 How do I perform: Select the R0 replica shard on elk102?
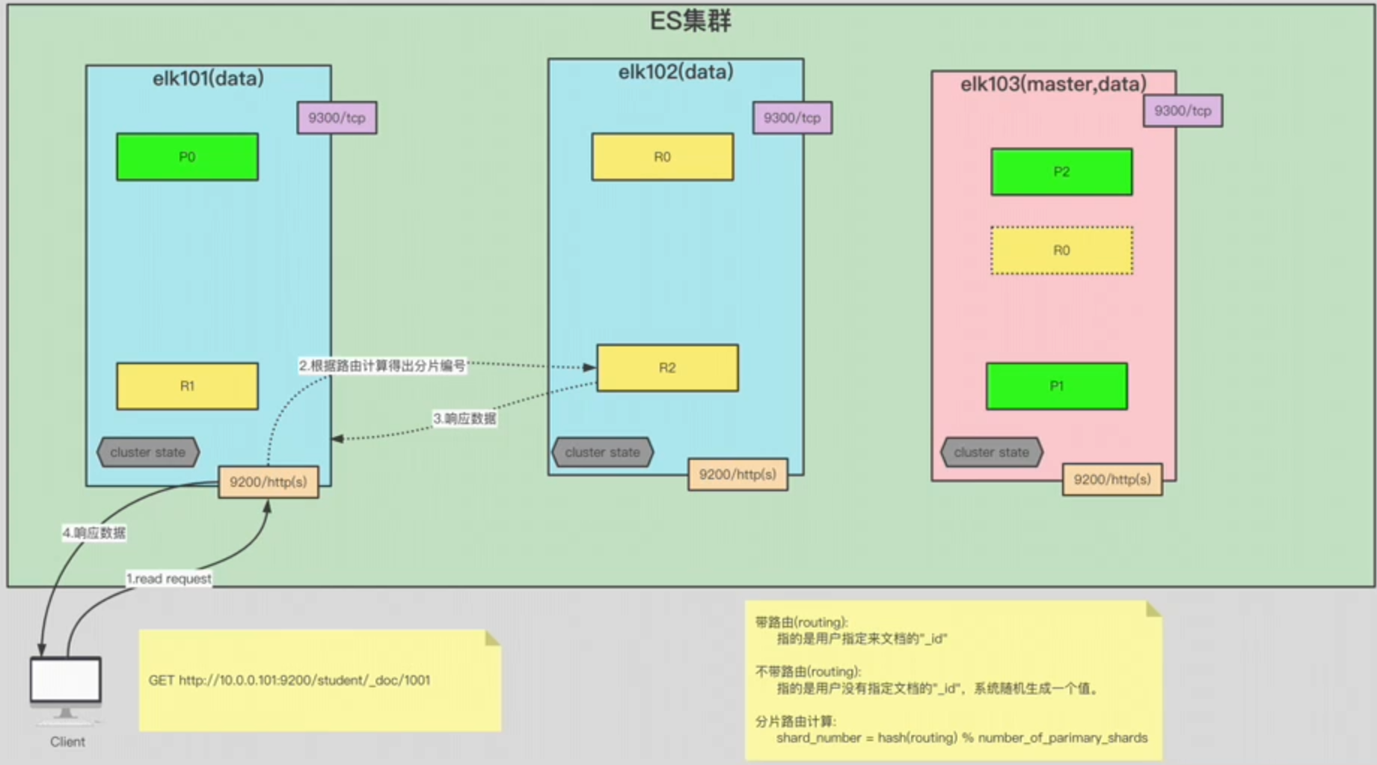click(661, 157)
